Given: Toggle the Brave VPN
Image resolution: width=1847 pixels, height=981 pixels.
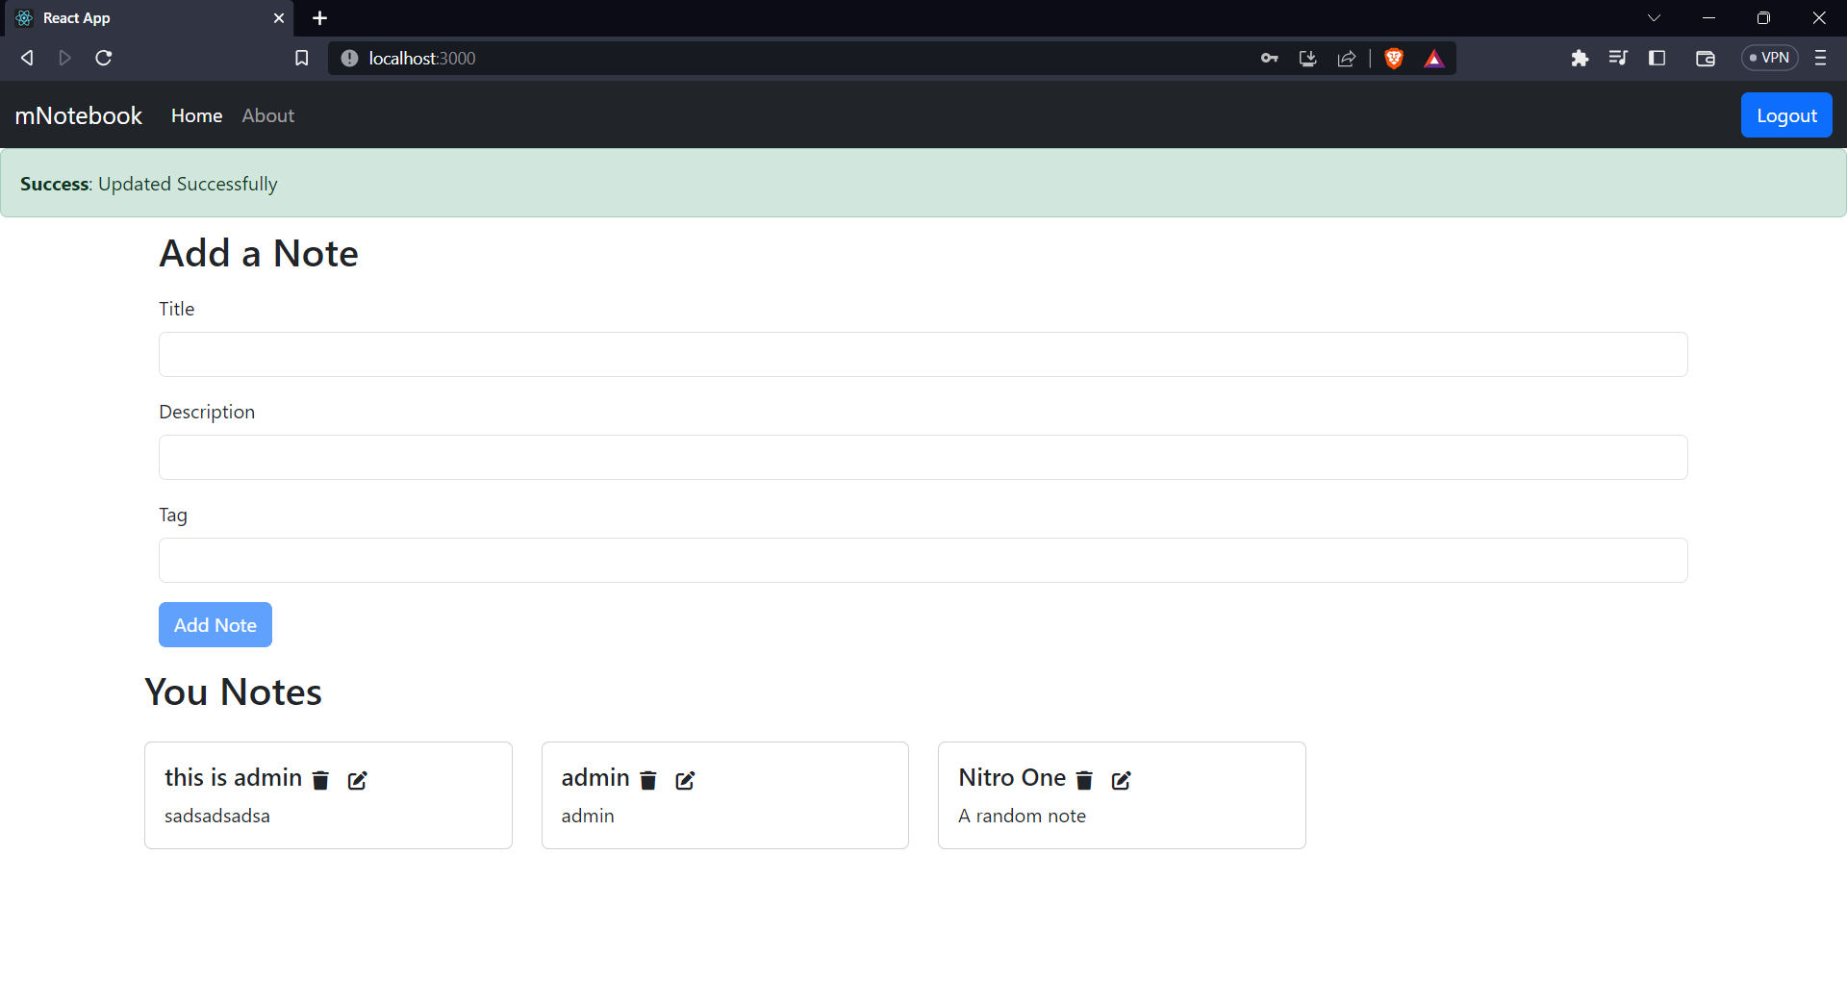Looking at the screenshot, I should click(x=1770, y=58).
